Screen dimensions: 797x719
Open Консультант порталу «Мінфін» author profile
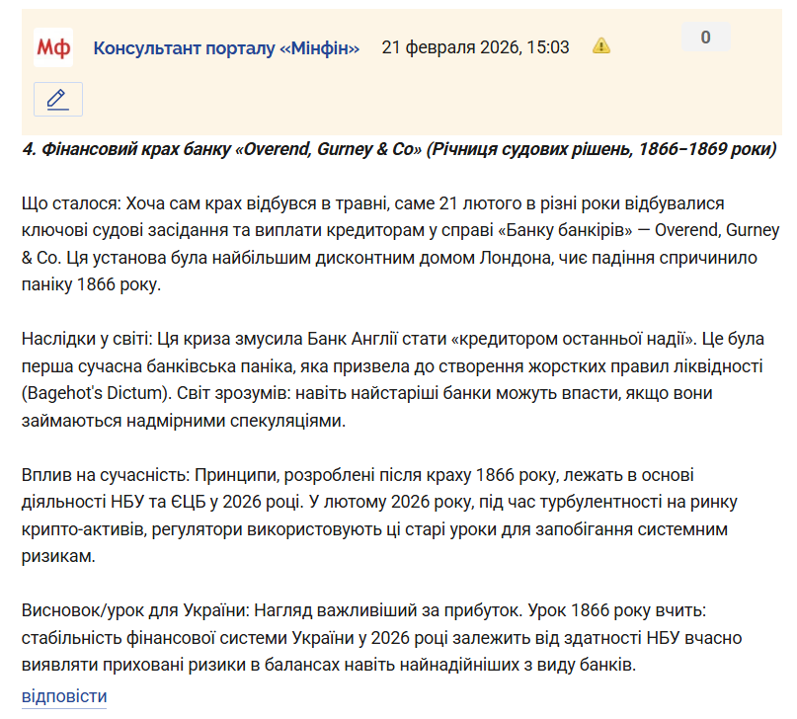pos(226,48)
